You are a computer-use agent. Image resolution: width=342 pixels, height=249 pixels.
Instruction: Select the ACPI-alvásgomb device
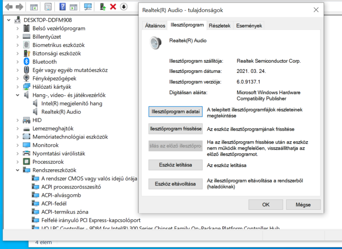tap(61, 195)
